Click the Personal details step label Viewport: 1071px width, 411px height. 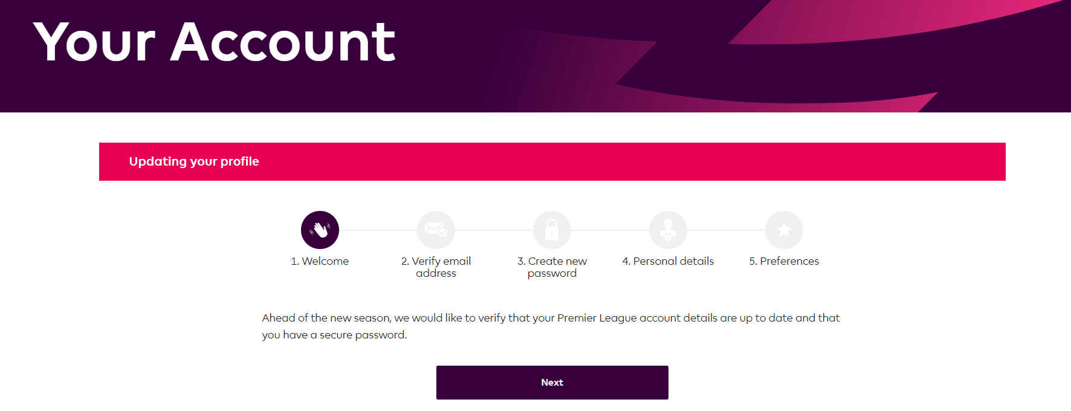click(668, 261)
